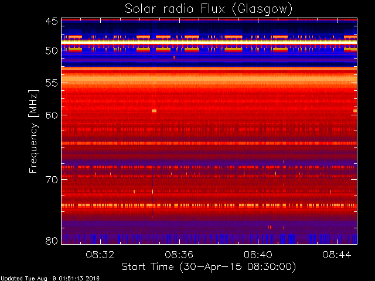Click the 80 MHz frequency tick label
The height and width of the screenshot is (281, 375).
click(52, 241)
